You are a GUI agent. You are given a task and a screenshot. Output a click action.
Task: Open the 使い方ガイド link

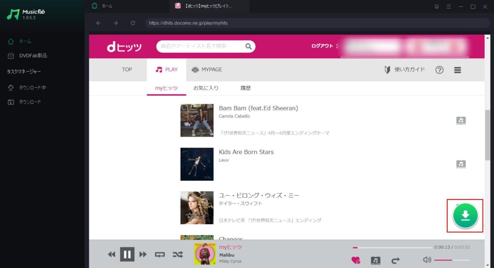click(x=404, y=69)
